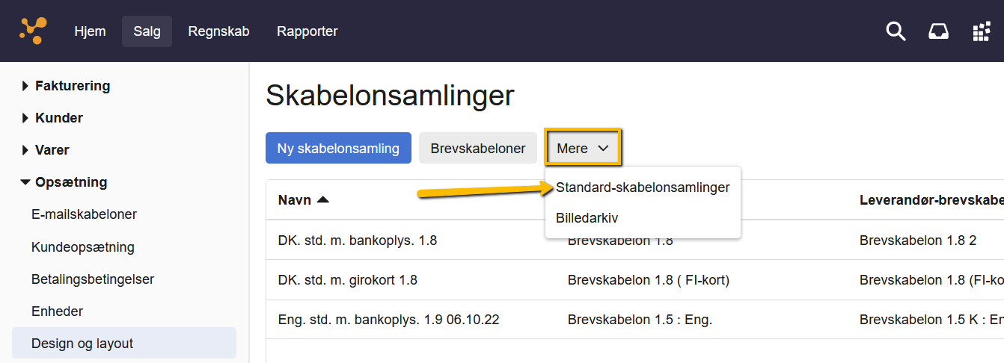Choose Billedarkiv from the menu
1004x363 pixels.
(587, 218)
